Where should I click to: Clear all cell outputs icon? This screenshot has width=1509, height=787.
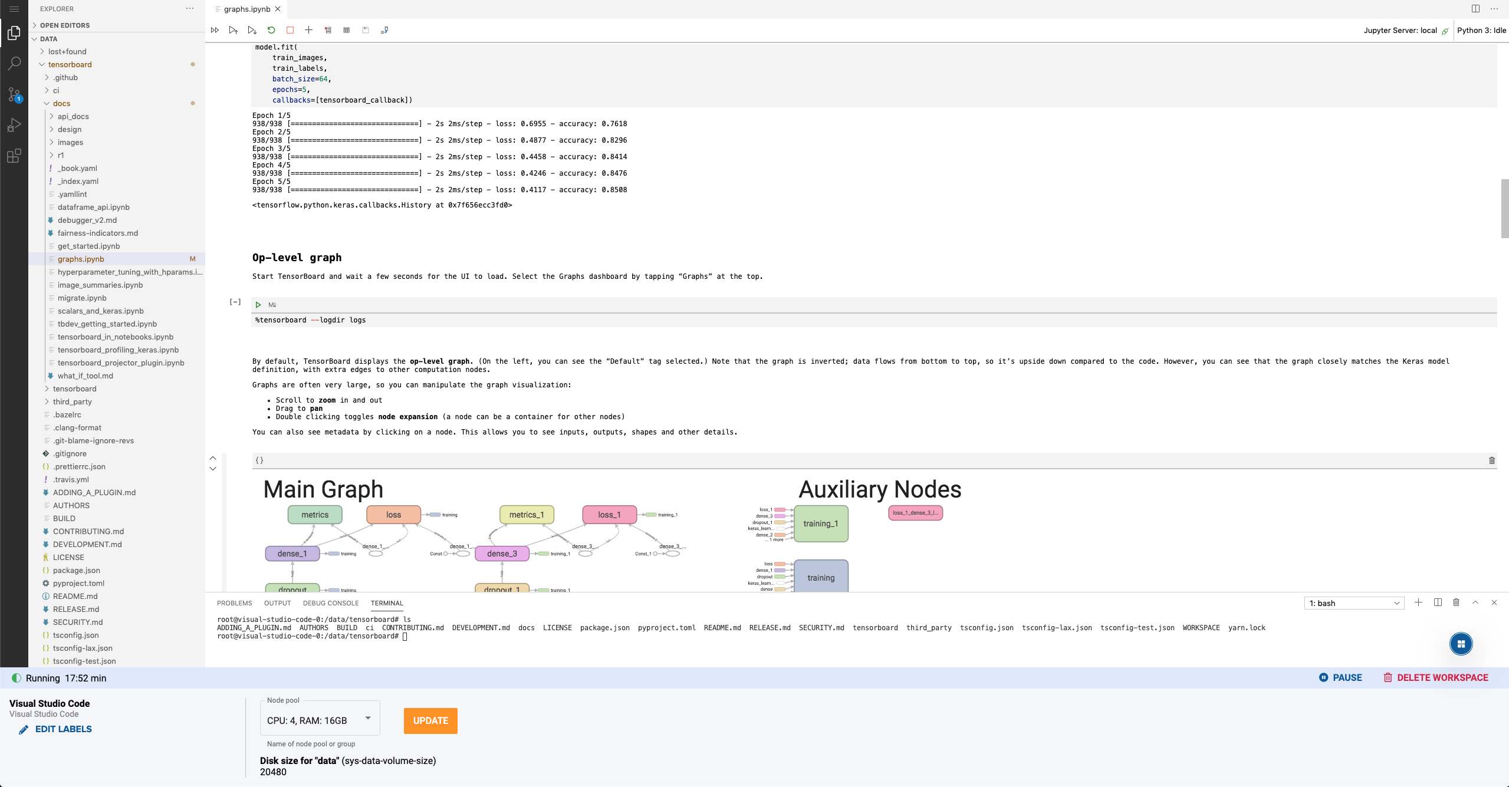click(328, 30)
